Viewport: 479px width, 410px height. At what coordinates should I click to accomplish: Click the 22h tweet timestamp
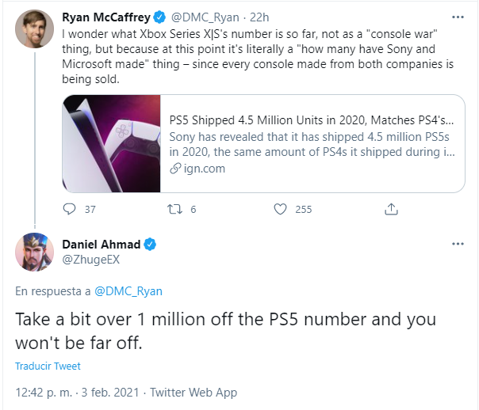click(x=259, y=17)
